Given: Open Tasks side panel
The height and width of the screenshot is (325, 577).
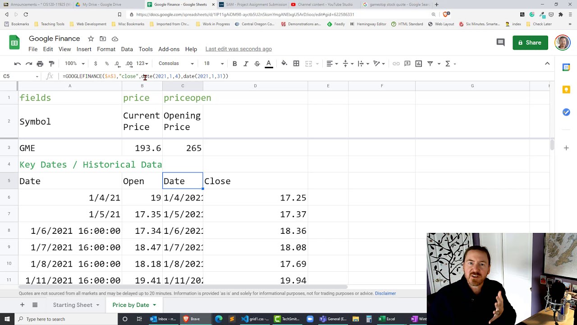Looking at the screenshot, I should (566, 112).
